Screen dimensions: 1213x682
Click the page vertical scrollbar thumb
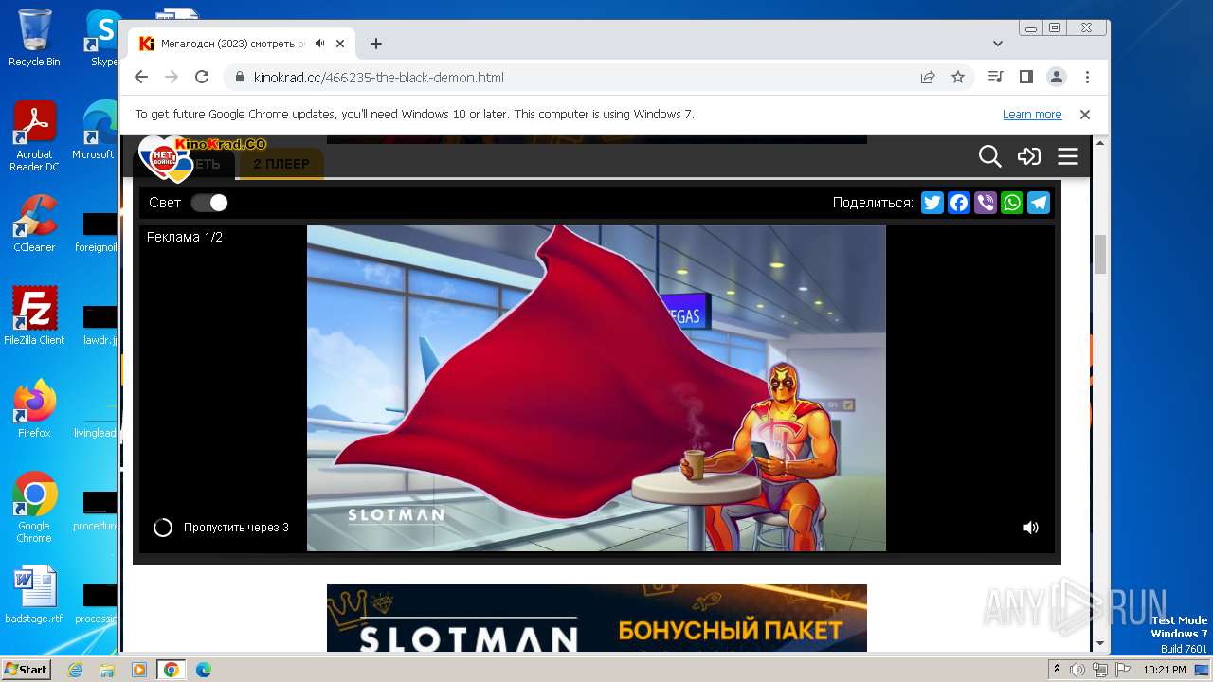tap(1100, 254)
